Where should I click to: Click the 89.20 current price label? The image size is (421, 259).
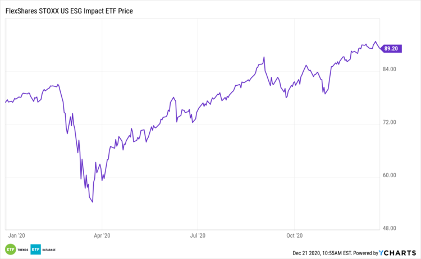(x=391, y=49)
